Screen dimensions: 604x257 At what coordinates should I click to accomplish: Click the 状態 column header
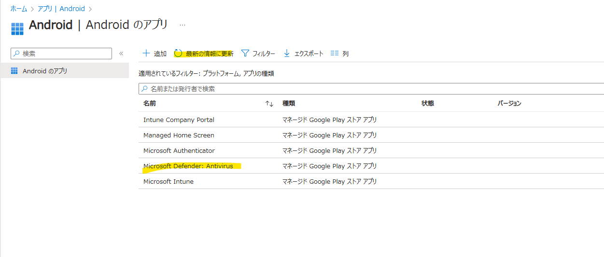428,103
